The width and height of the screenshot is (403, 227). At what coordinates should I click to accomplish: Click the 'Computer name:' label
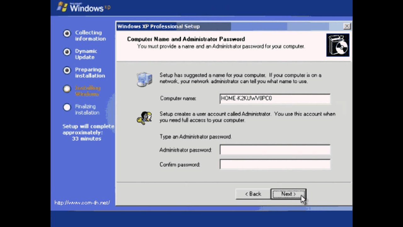[x=178, y=98]
